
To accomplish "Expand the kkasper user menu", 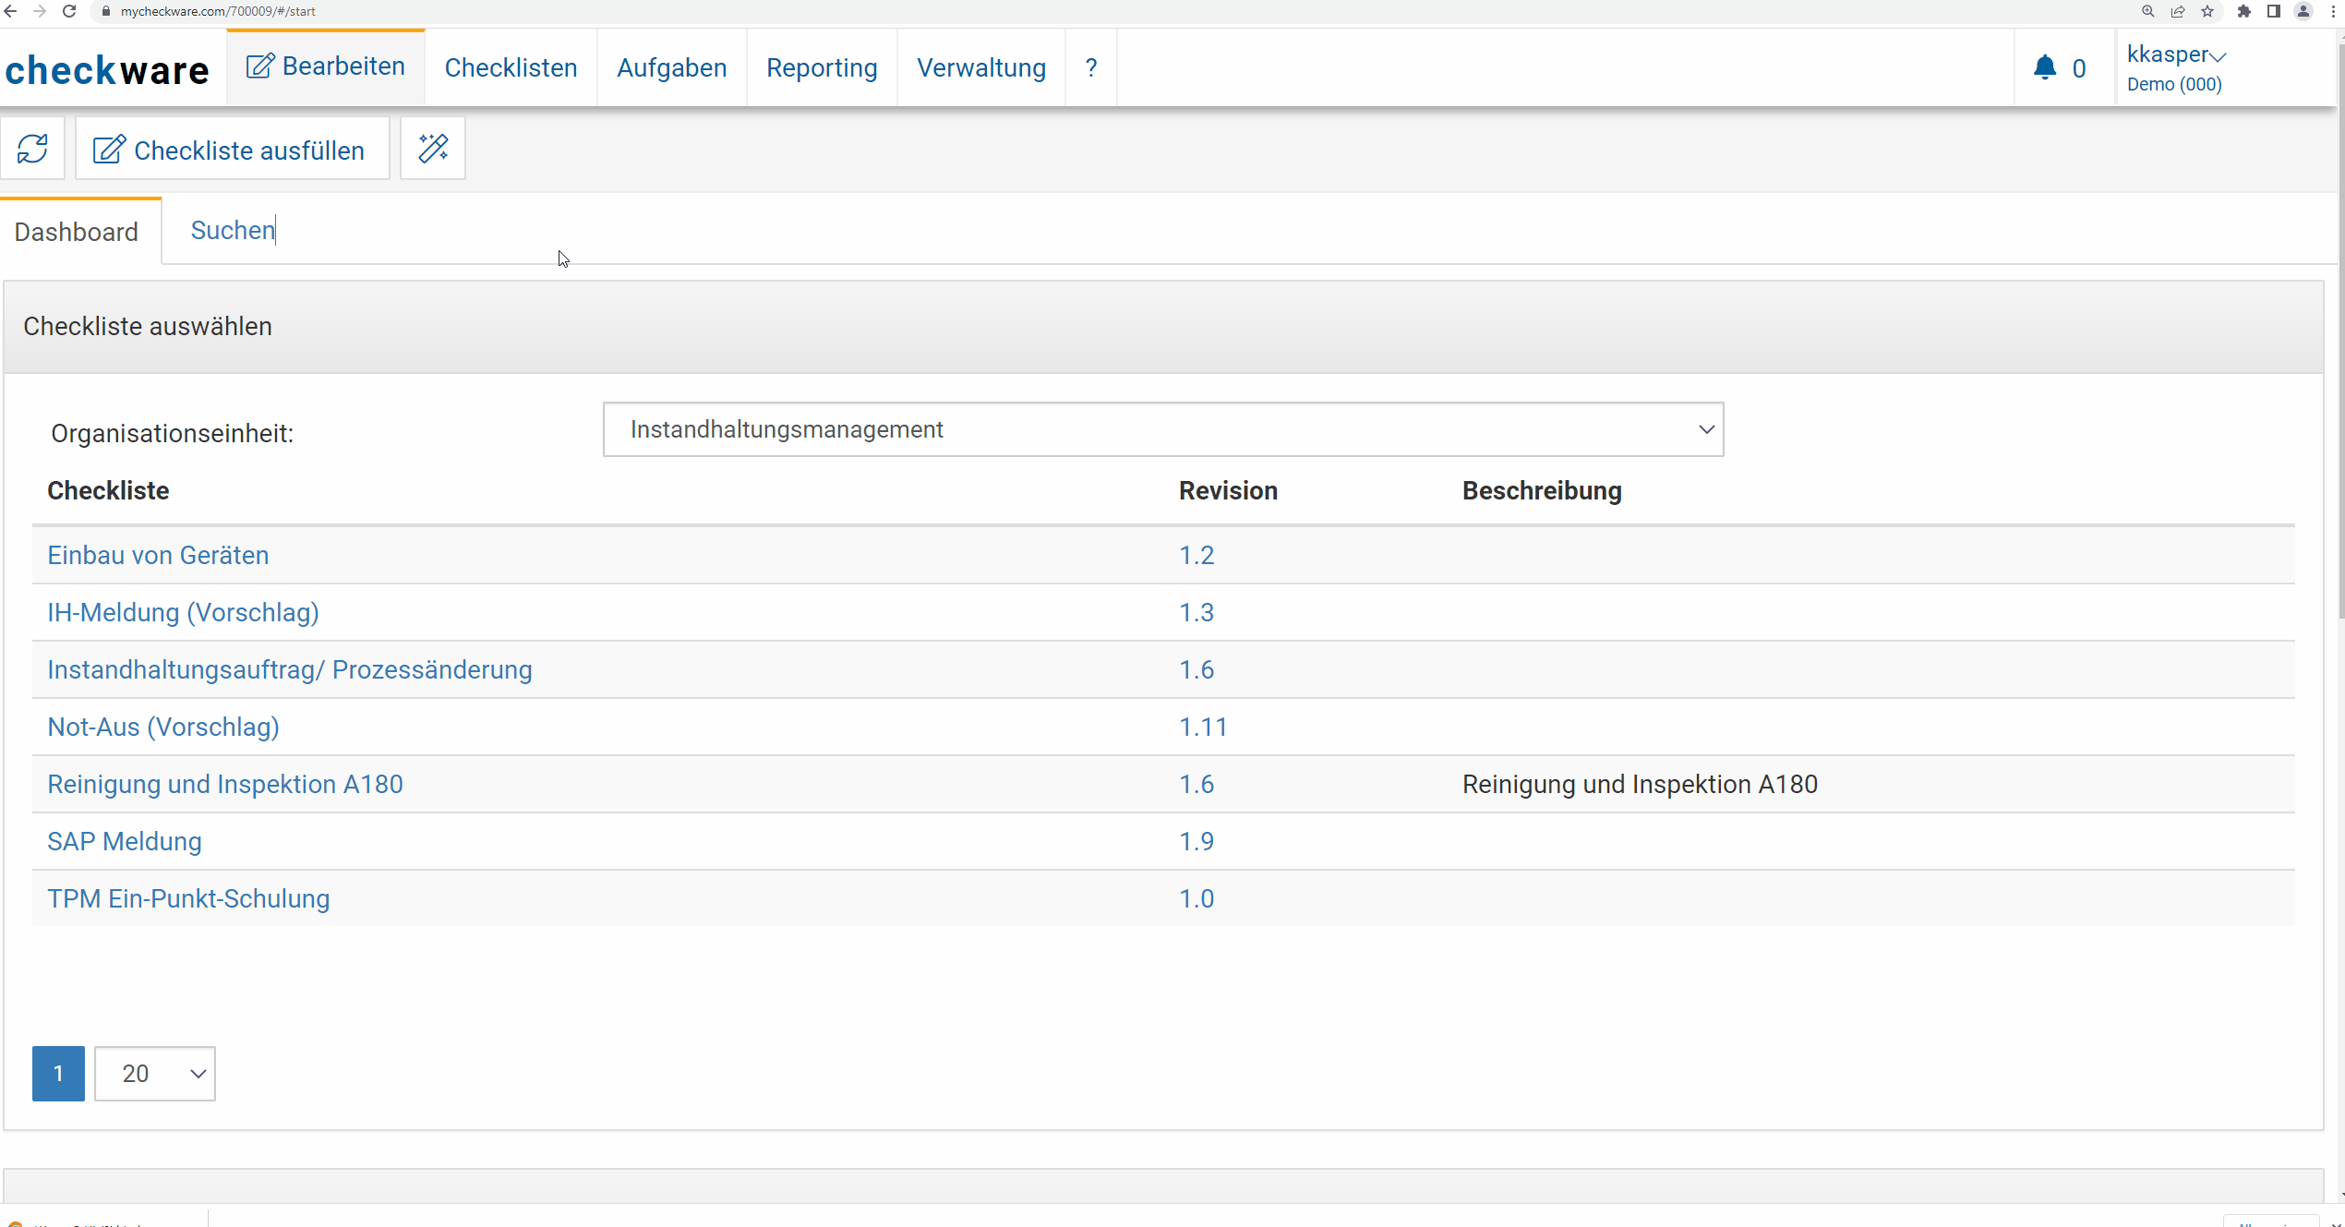I will 2176,54.
